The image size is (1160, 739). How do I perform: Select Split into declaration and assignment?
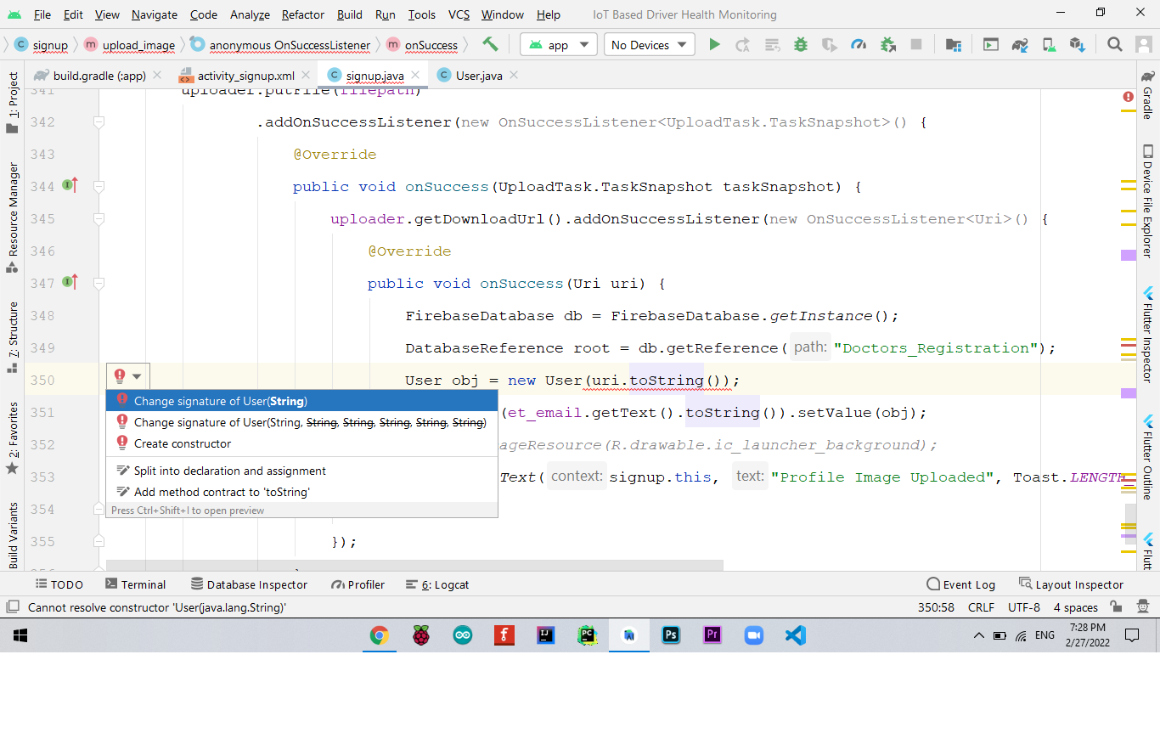coord(301,471)
